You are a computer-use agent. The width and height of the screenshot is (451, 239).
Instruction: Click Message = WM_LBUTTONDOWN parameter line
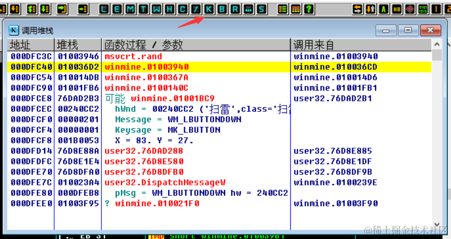[x=179, y=119]
